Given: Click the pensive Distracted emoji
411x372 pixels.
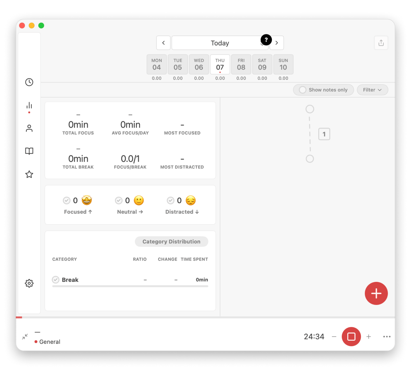Looking at the screenshot, I should (191, 200).
